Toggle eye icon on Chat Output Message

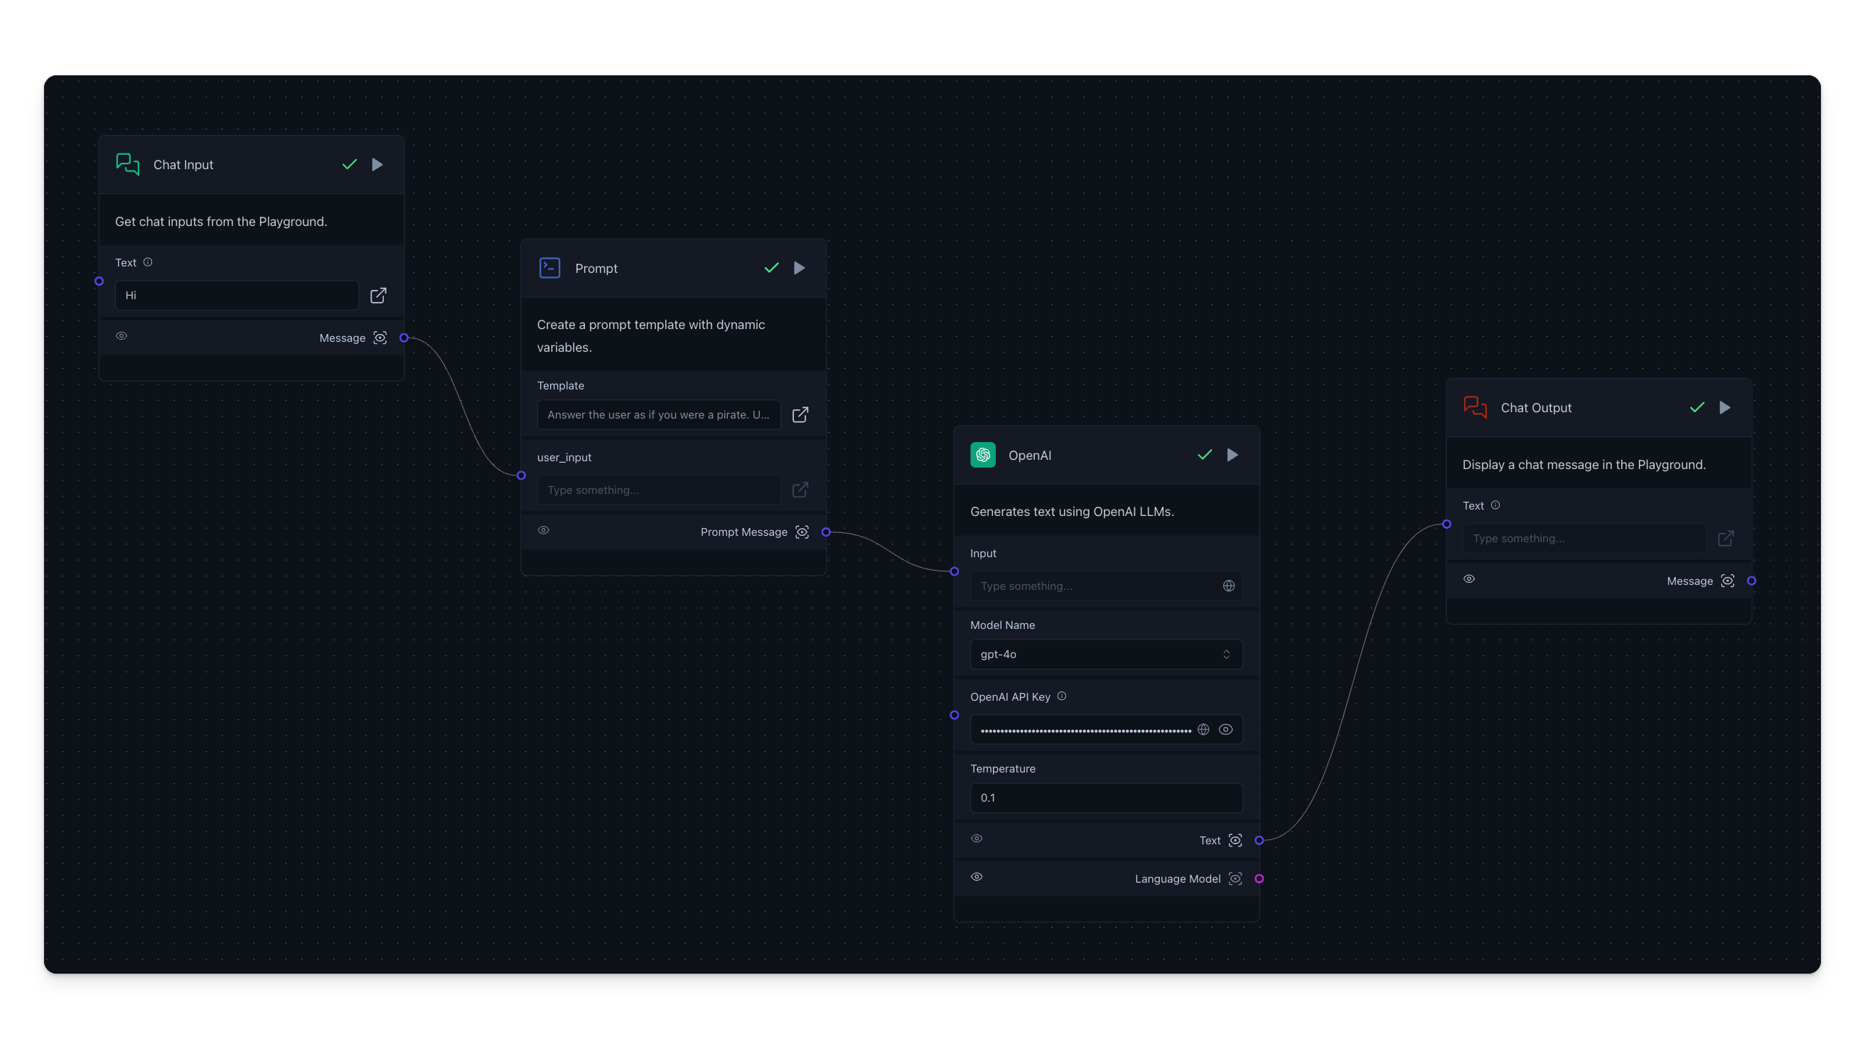click(1469, 579)
